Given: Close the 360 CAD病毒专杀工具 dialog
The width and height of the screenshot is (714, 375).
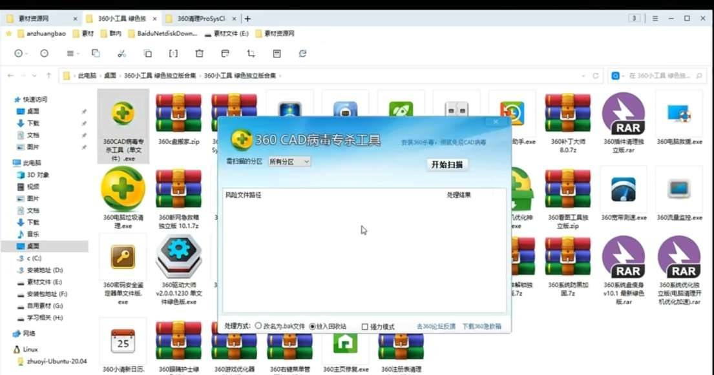Looking at the screenshot, I should 496,121.
